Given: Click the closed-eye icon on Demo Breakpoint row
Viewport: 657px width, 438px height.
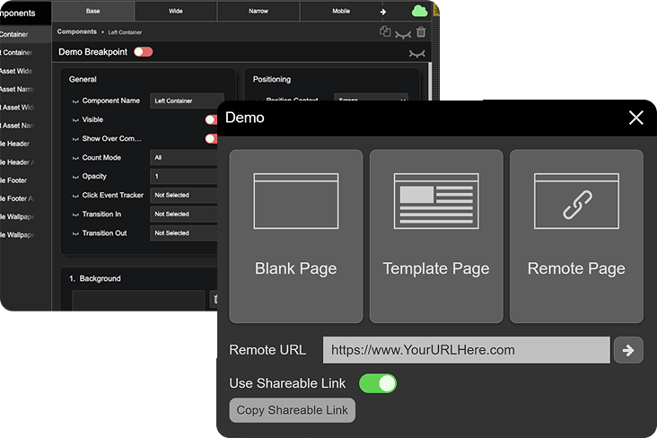Looking at the screenshot, I should click(417, 53).
